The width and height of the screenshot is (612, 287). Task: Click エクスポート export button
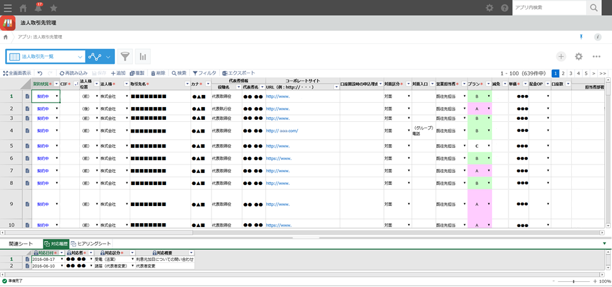[x=238, y=73]
